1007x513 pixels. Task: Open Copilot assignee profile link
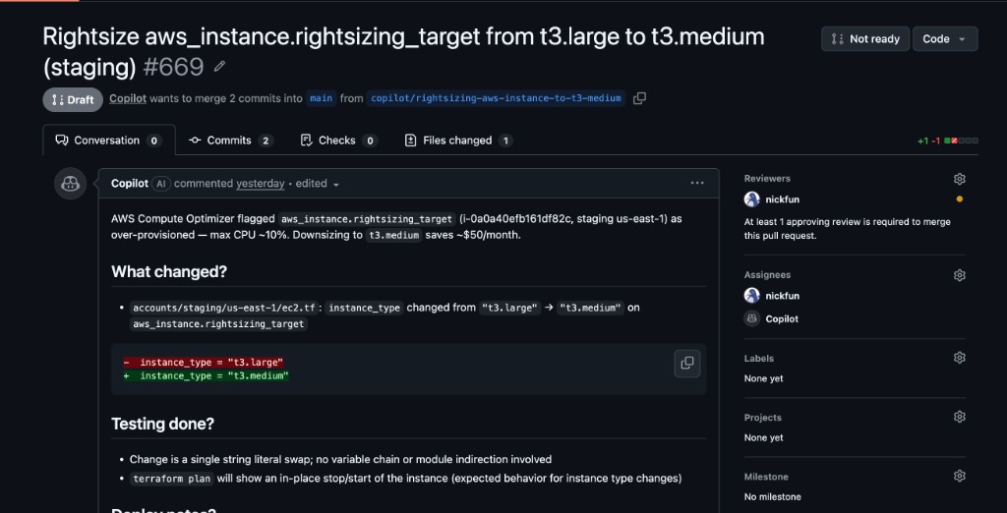[x=782, y=318]
